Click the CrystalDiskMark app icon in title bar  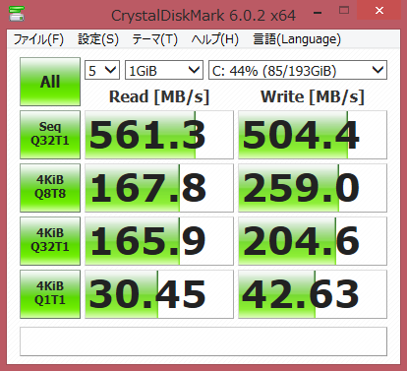click(16, 14)
